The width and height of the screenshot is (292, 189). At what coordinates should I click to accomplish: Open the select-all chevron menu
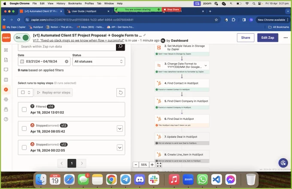(x=29, y=92)
